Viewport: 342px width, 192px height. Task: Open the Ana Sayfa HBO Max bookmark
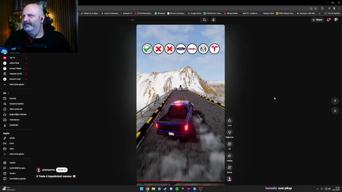click(306, 13)
